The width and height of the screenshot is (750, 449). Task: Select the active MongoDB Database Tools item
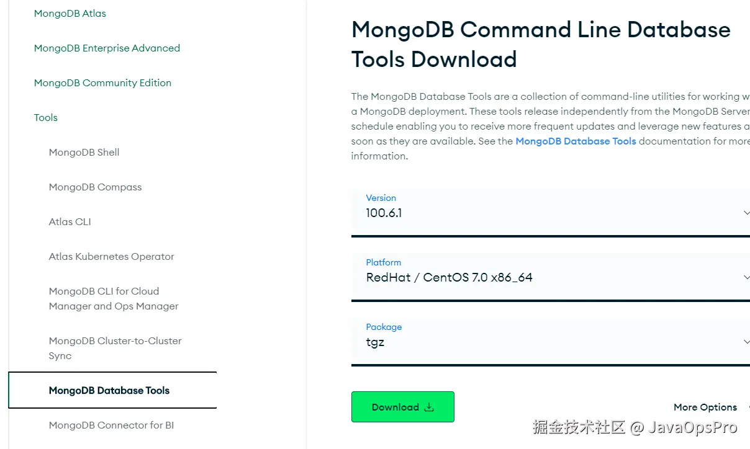tap(109, 391)
